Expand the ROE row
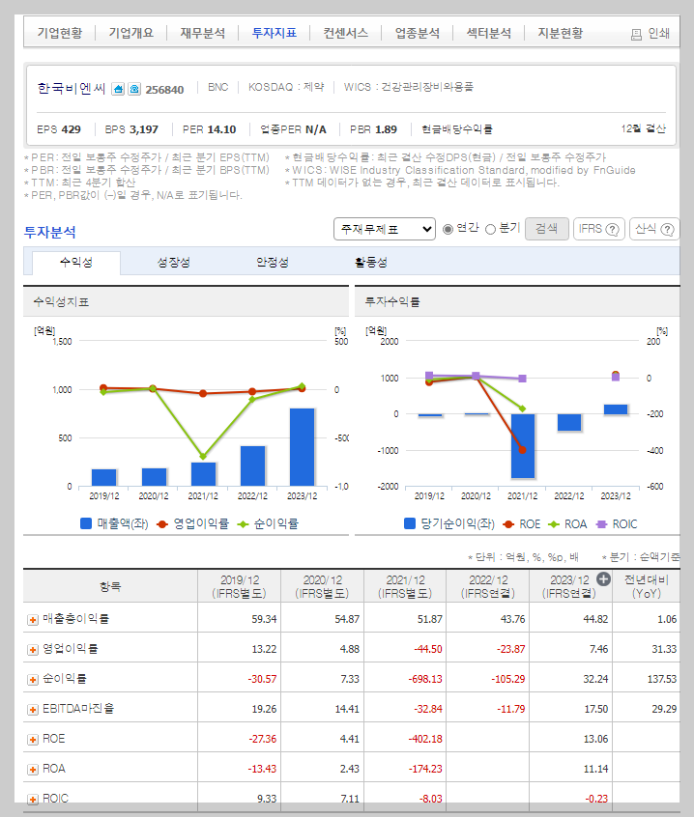 coord(33,740)
